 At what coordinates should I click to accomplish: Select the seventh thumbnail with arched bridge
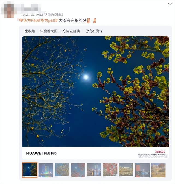pos(126,170)
